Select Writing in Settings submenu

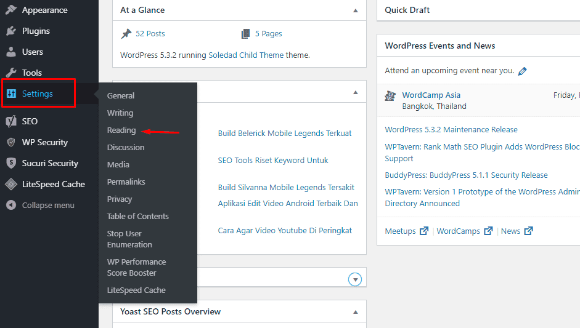(x=120, y=113)
